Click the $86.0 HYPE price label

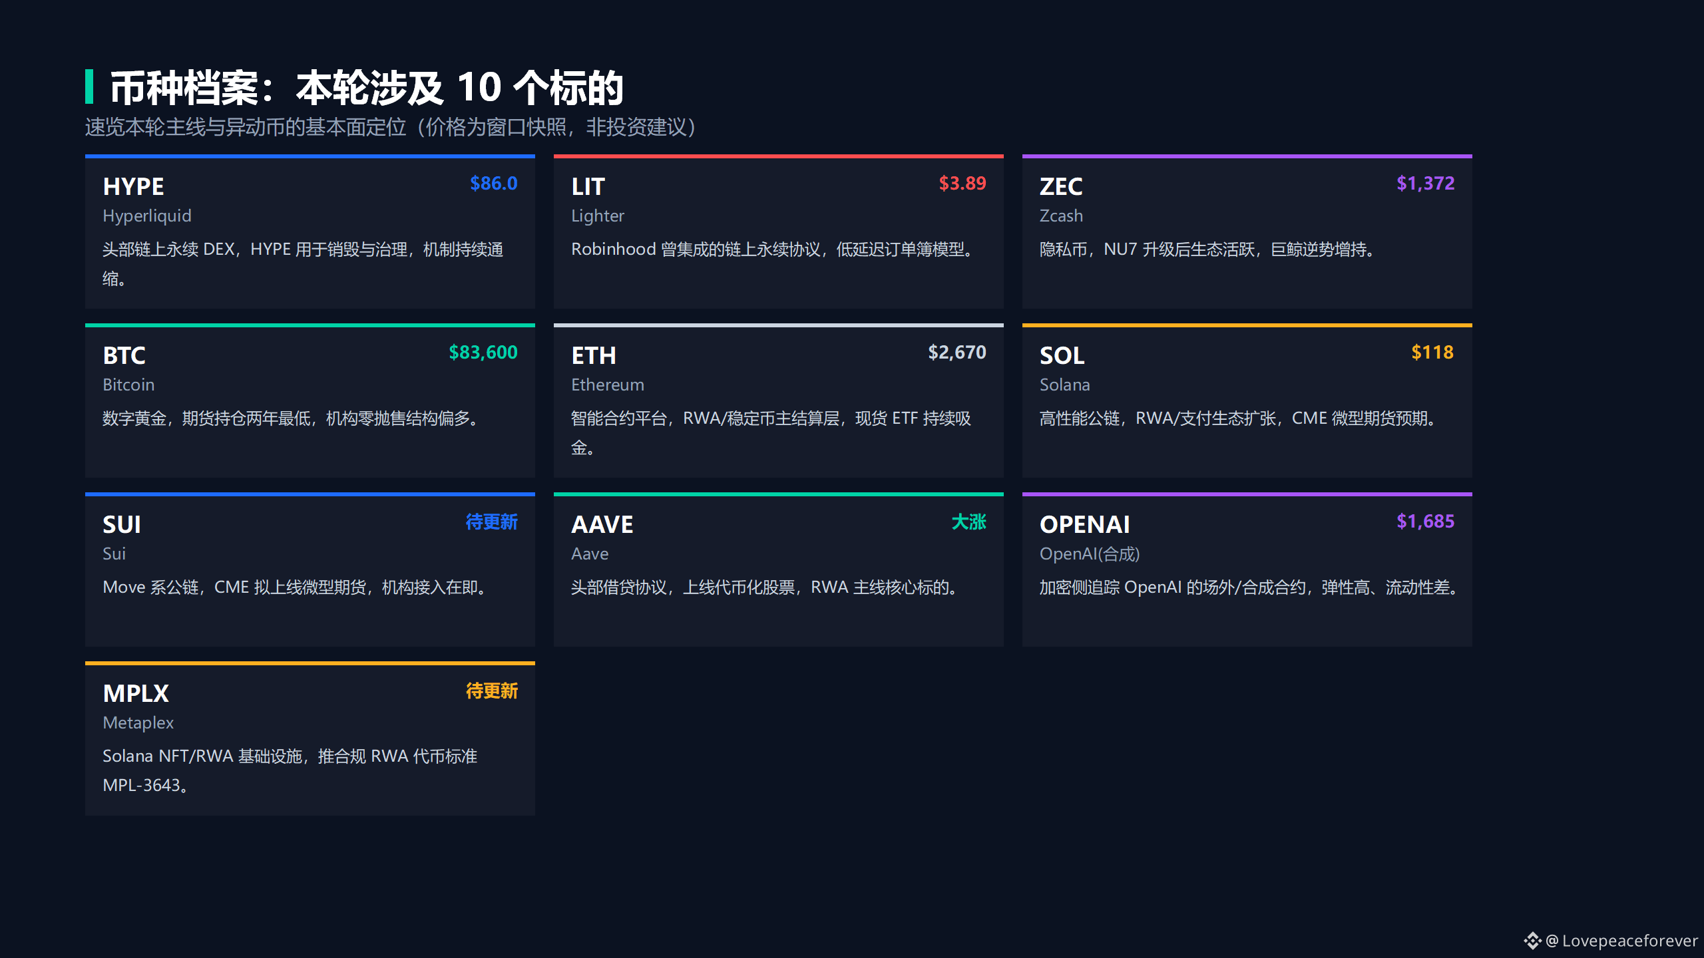(493, 183)
